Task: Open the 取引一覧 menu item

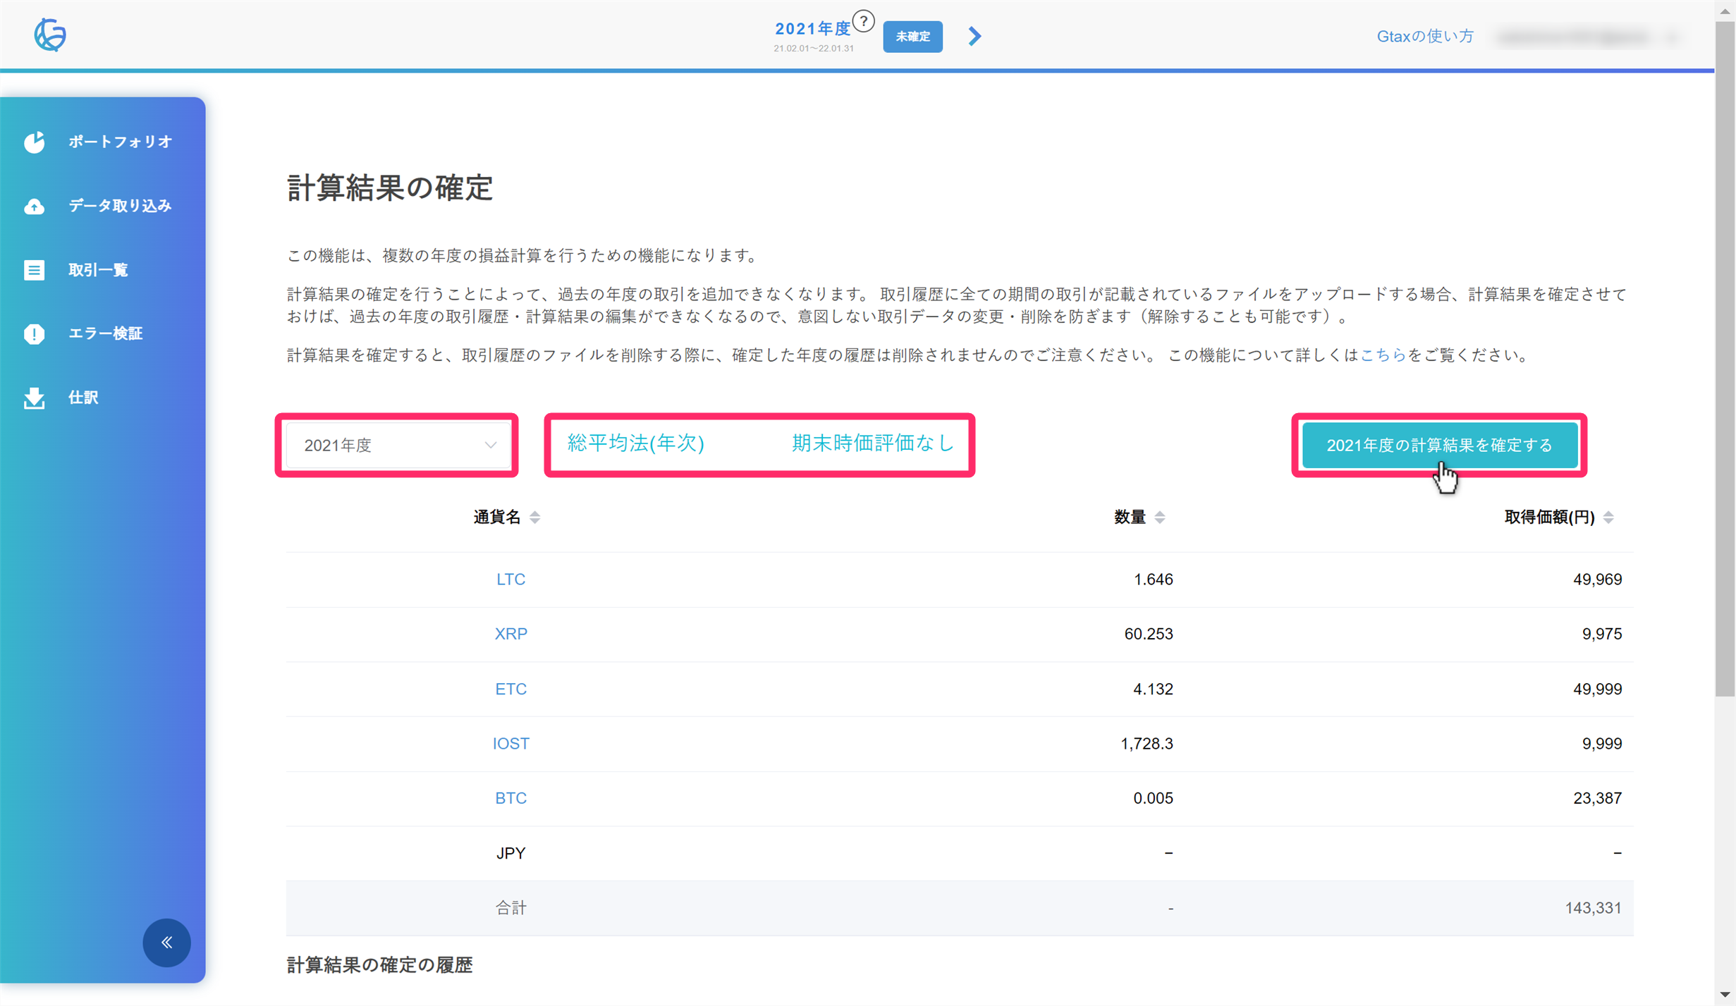Action: point(98,270)
